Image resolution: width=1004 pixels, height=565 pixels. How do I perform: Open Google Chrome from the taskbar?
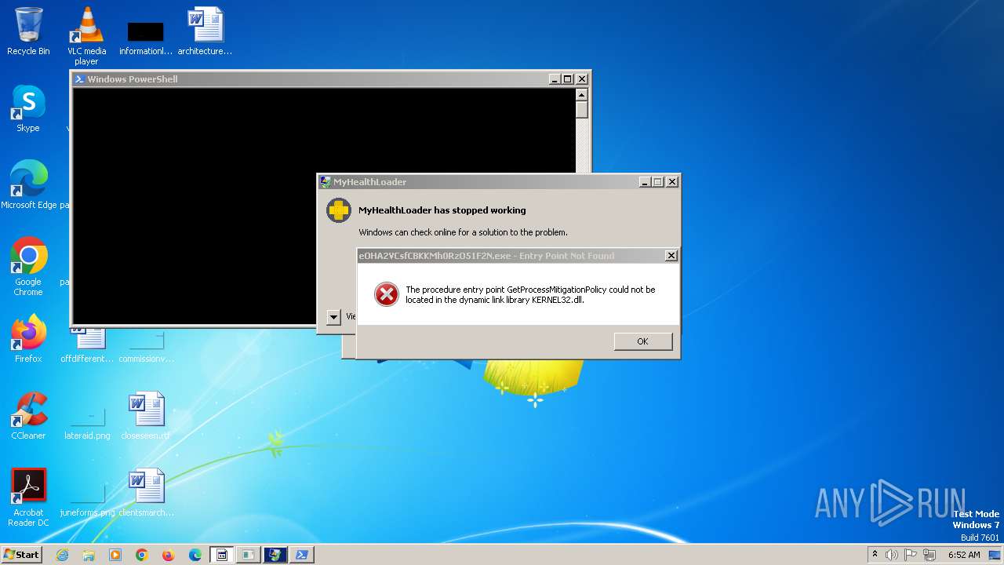point(142,555)
